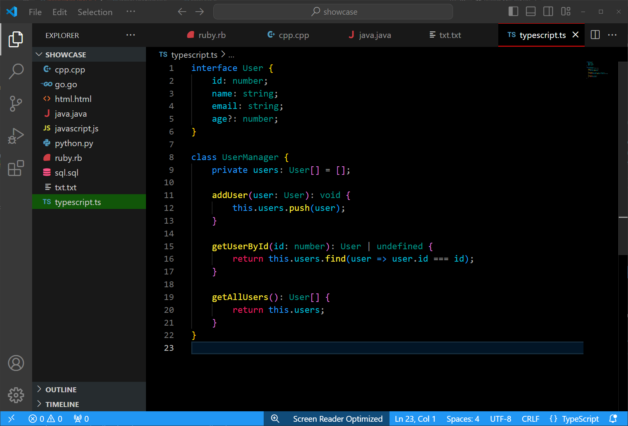628x426 pixels.
Task: Expand the OUTLINE section
Action: pyautogui.click(x=89, y=390)
